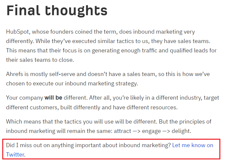Click the word "Ahrefs" in the second paragraph

pos(14,74)
